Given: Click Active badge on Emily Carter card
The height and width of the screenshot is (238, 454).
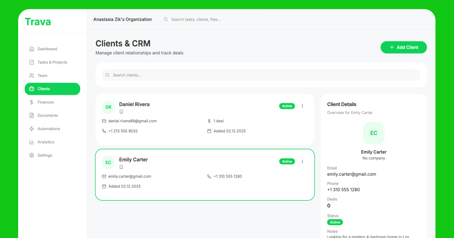Looking at the screenshot, I should (x=287, y=161).
